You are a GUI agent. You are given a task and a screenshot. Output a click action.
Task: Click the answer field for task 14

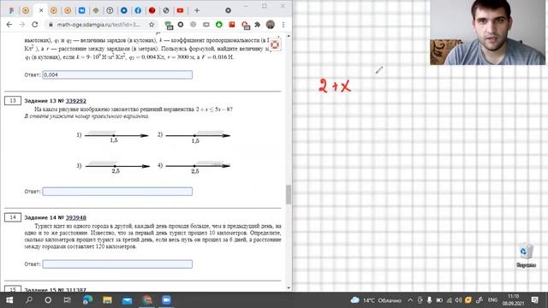tap(117, 264)
